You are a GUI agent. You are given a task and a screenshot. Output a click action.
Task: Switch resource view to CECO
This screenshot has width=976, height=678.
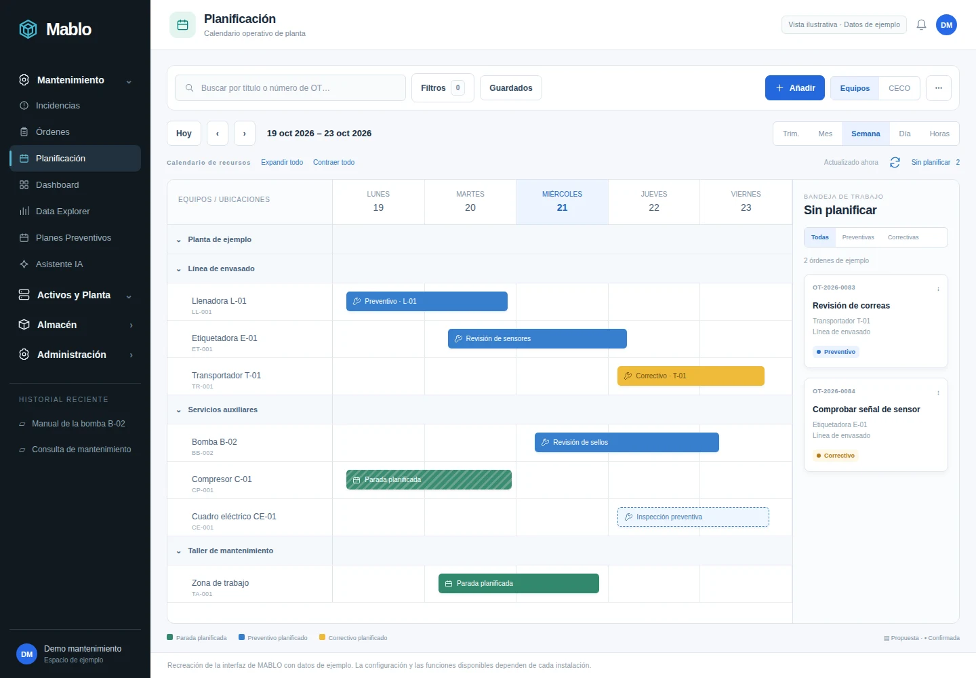[x=899, y=88]
